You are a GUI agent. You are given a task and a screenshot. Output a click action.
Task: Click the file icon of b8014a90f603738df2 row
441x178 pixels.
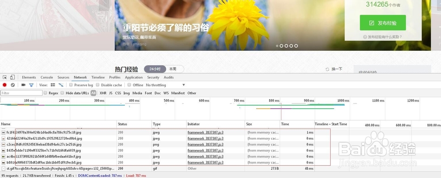click(4, 163)
